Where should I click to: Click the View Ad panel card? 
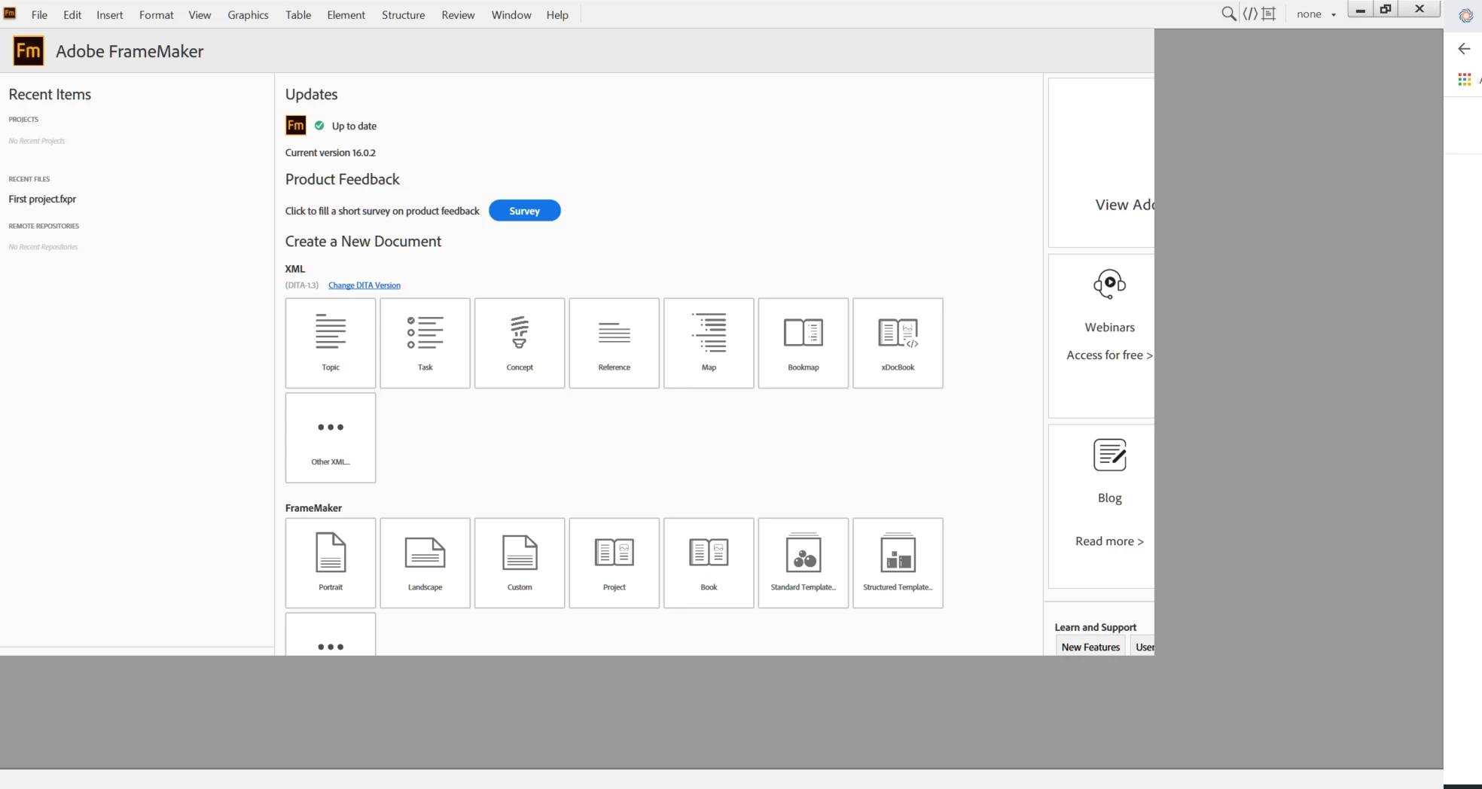pos(1101,163)
